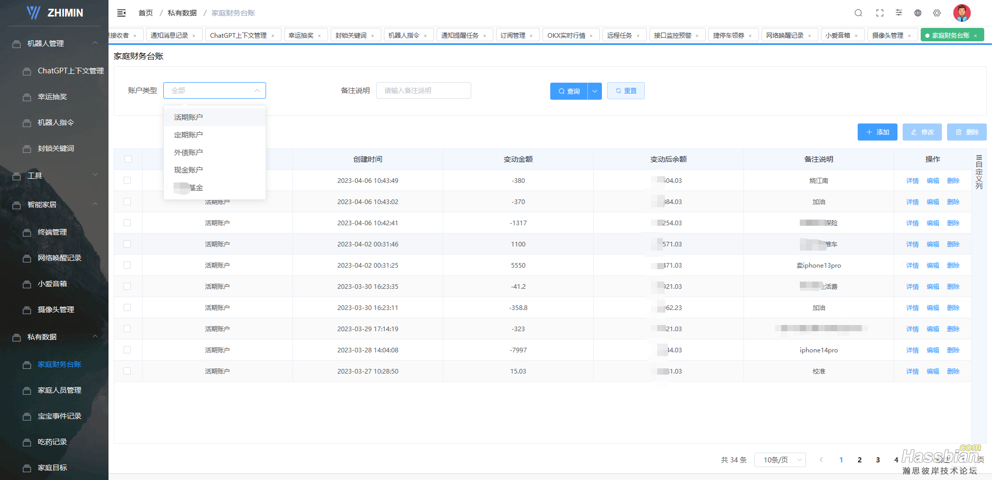This screenshot has width=992, height=480.
Task: Click 编辑 for the iphone14pro row
Action: 933,350
